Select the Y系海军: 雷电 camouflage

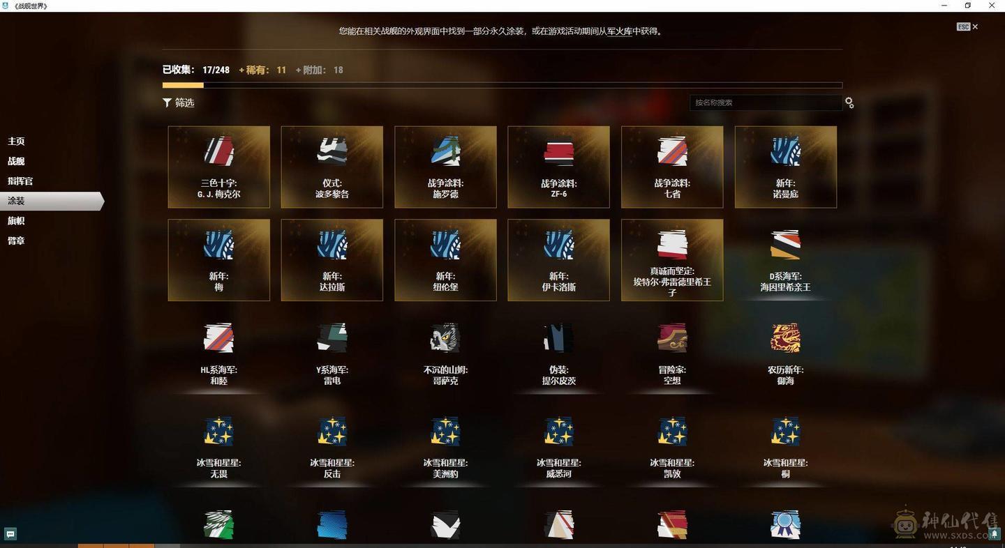332,353
